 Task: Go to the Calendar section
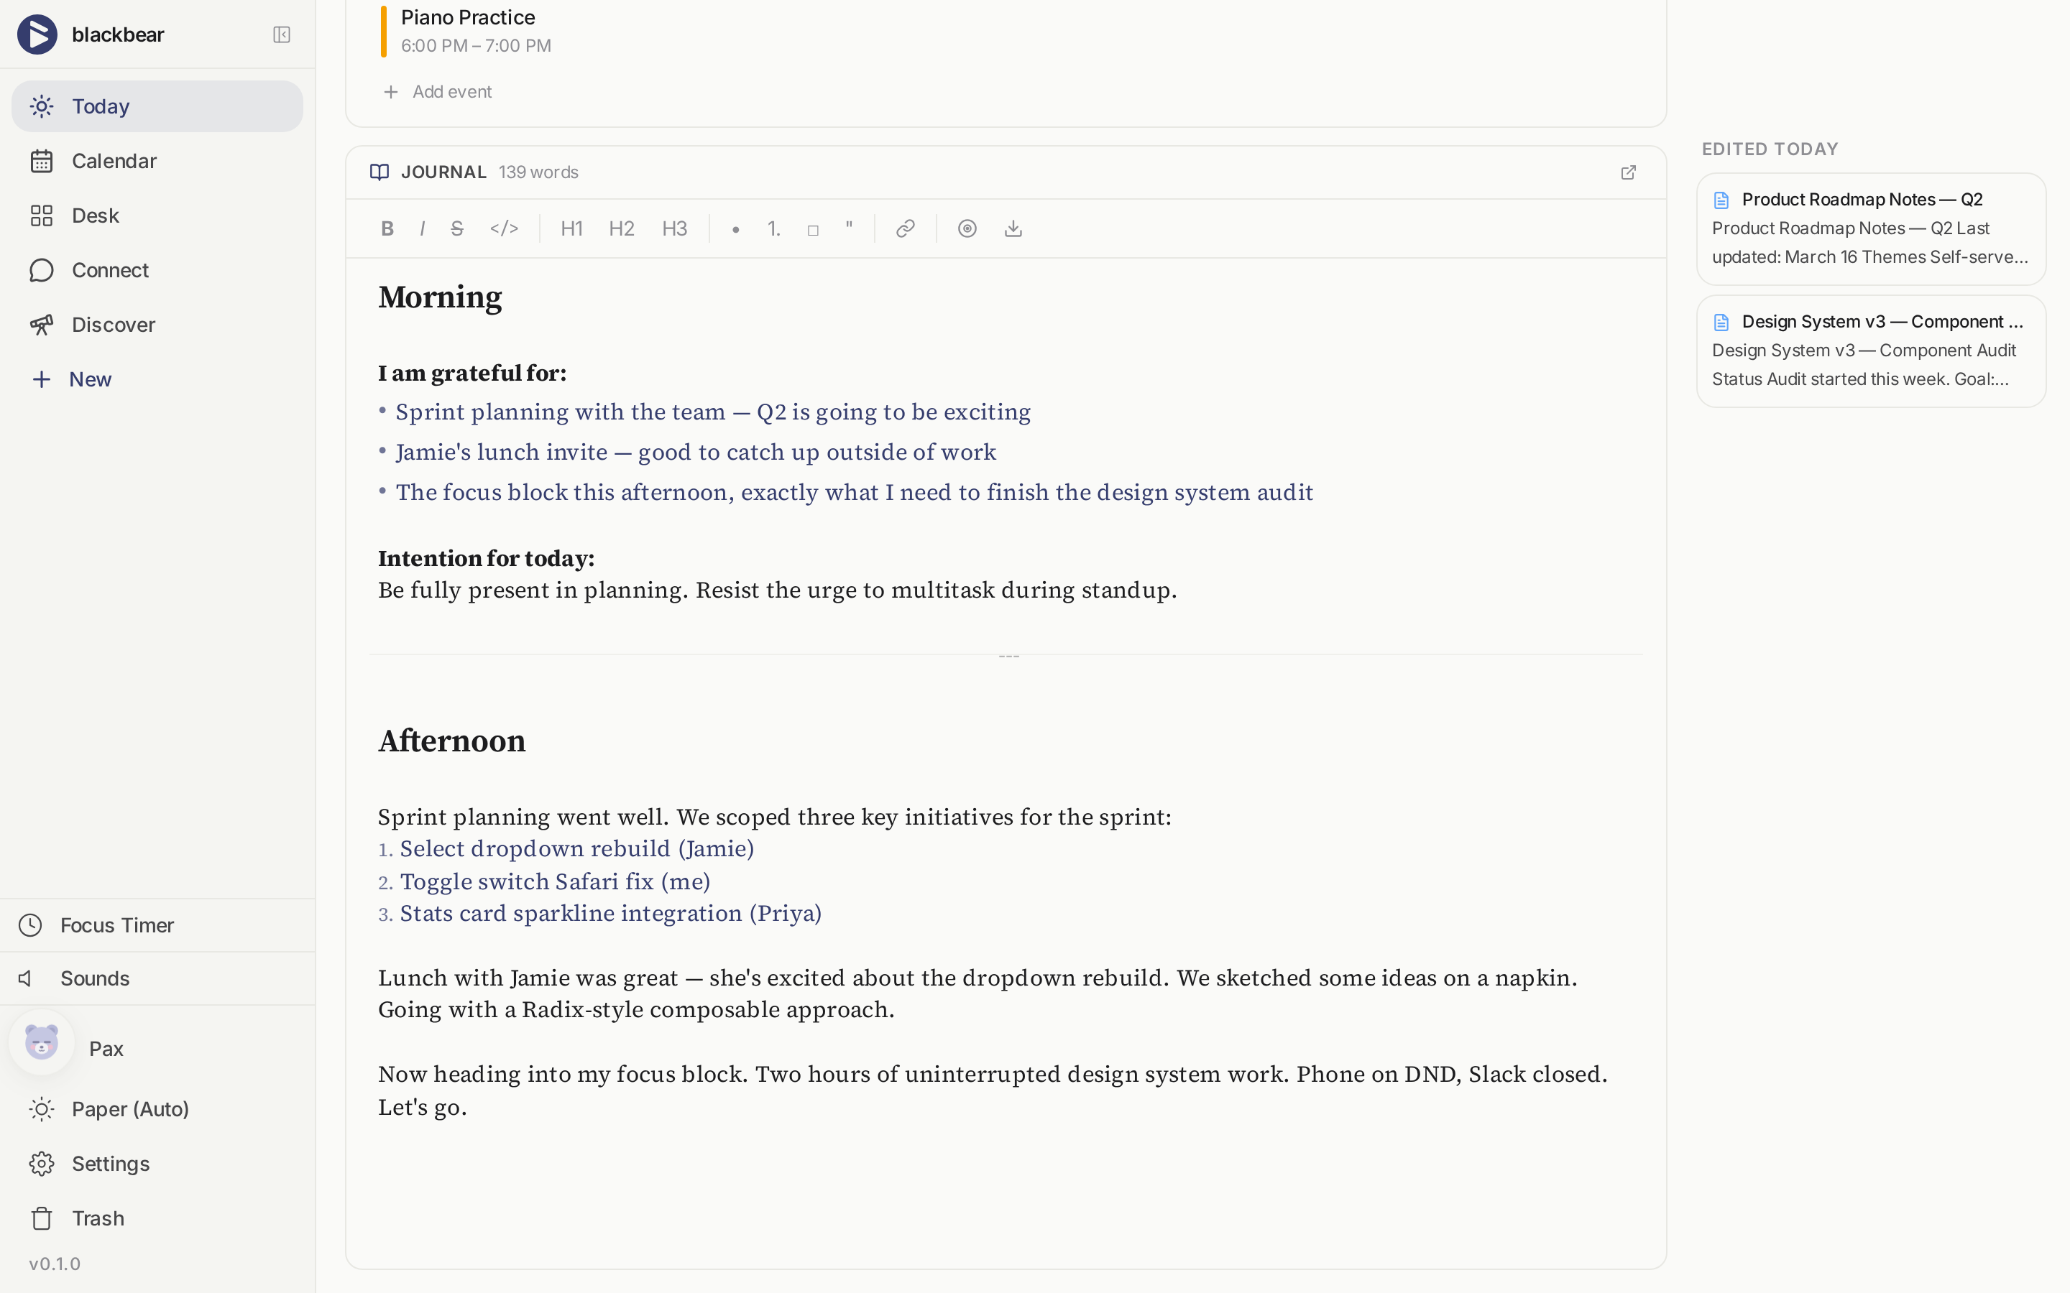coord(114,161)
